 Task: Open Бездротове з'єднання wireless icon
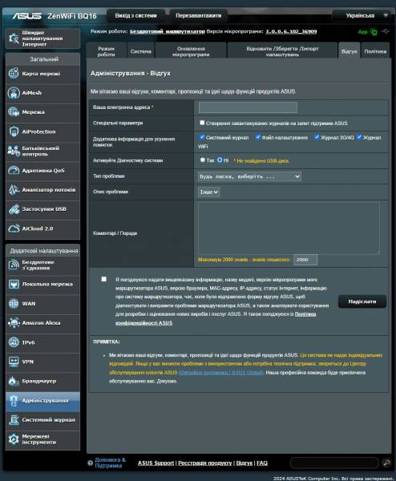point(14,265)
